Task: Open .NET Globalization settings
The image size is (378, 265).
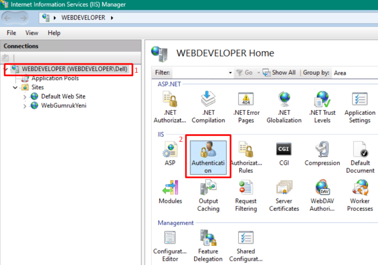Action: 284,107
